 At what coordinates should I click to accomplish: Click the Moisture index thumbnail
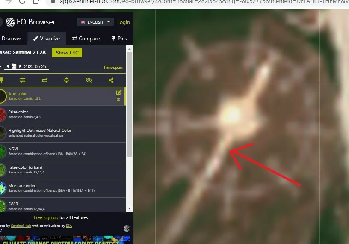click(x=3, y=188)
